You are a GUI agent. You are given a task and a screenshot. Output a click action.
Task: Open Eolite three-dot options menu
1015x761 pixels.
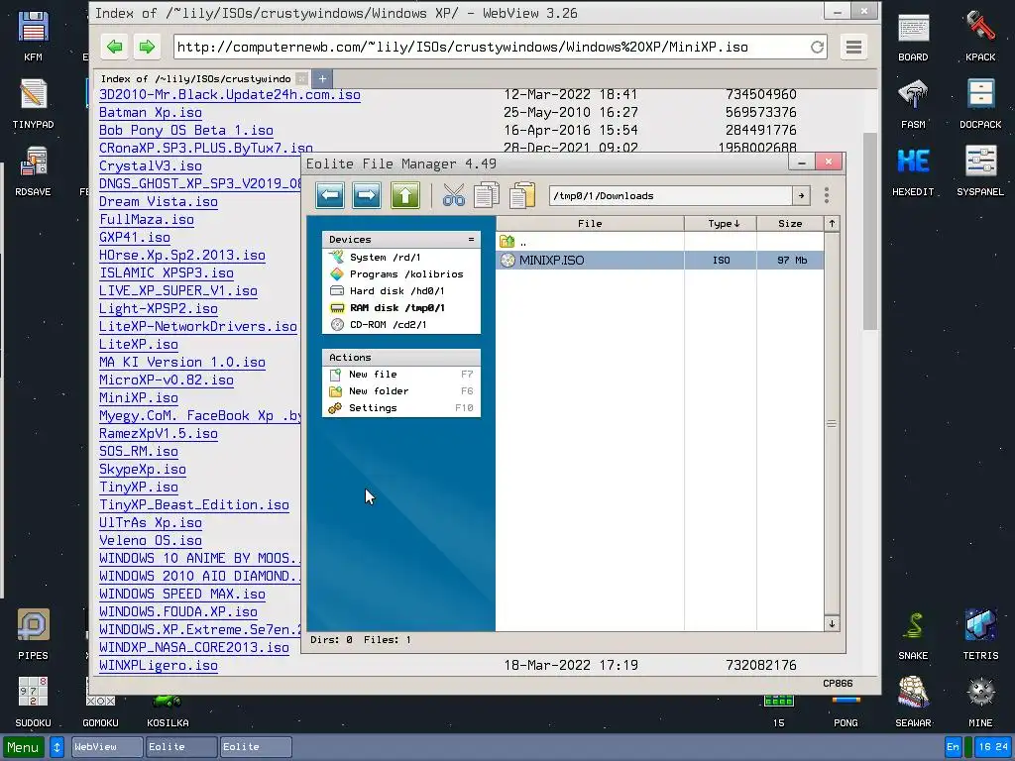827,195
